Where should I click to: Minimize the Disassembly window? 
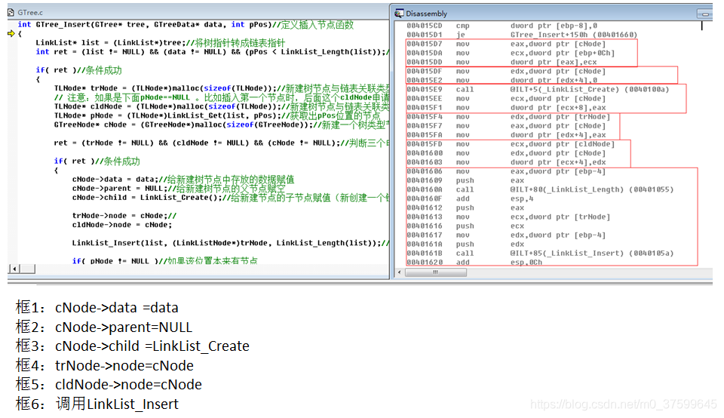point(705,14)
